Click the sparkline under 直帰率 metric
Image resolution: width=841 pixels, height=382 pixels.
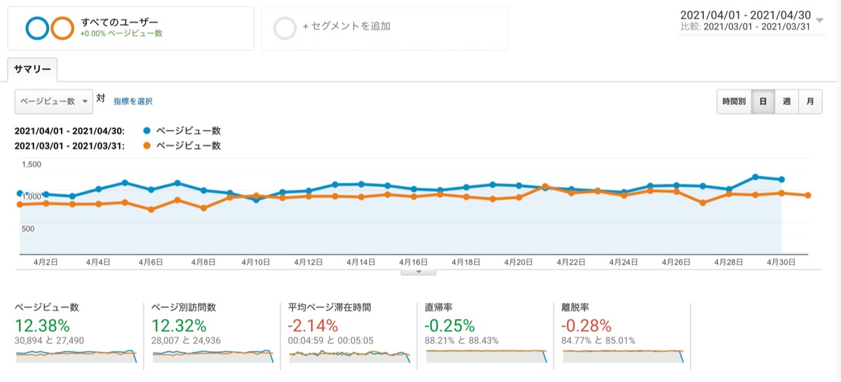486,355
